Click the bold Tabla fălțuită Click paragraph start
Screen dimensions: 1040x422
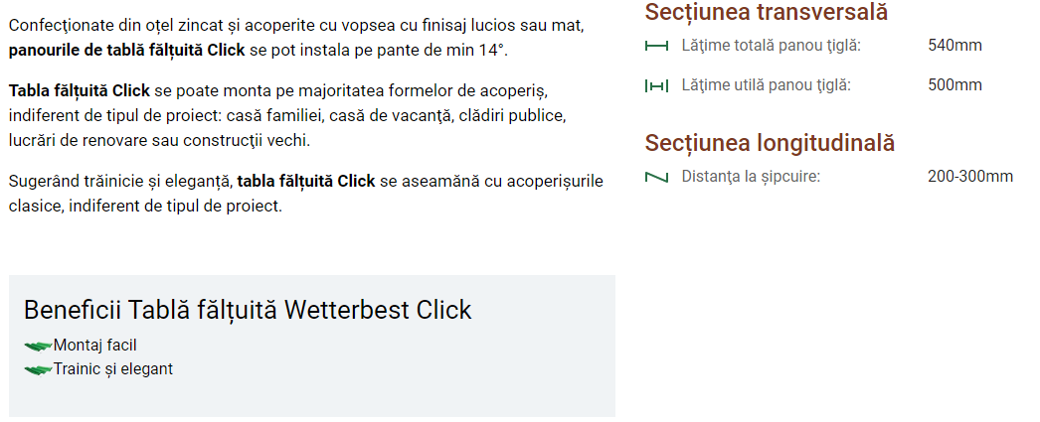click(x=79, y=90)
